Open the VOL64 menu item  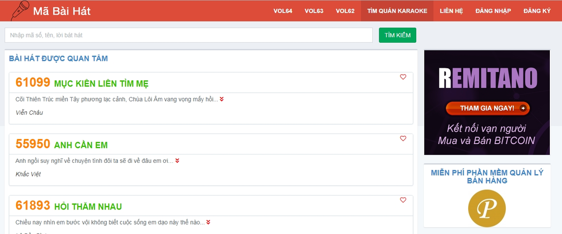(x=283, y=11)
